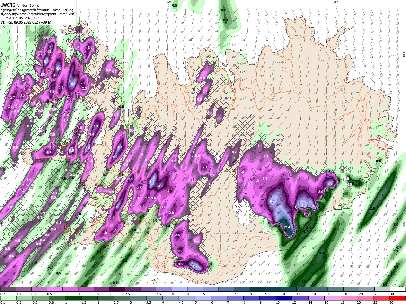This screenshot has height=305, width=406.
Task: Click the 'Vindur (10m)' header label
Action: click(28, 5)
